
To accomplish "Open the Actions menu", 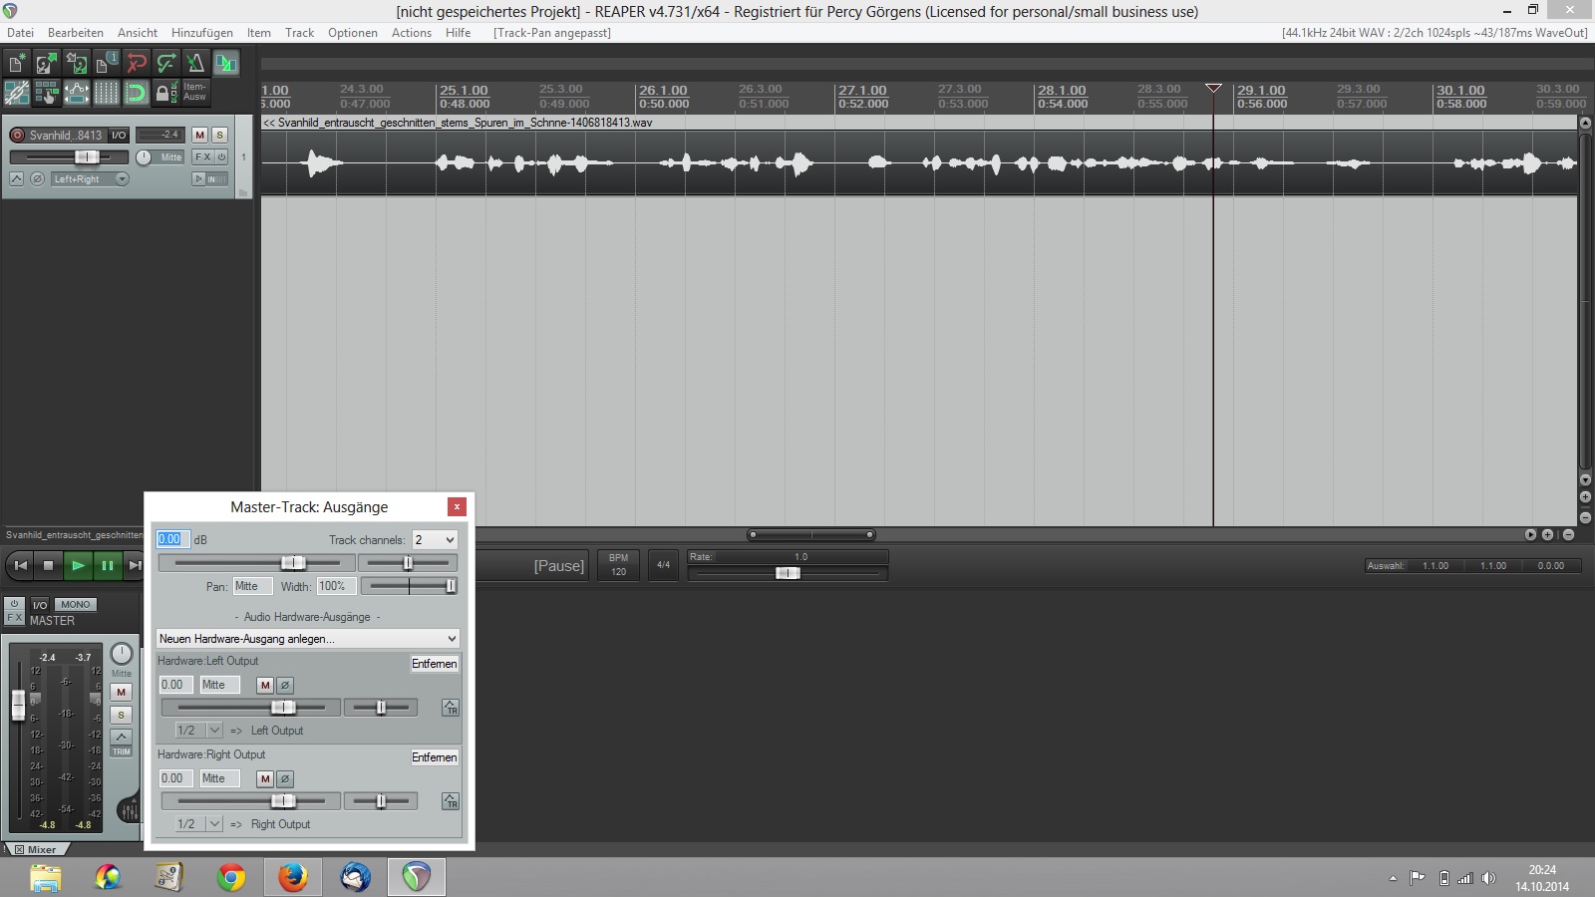I will coord(412,33).
